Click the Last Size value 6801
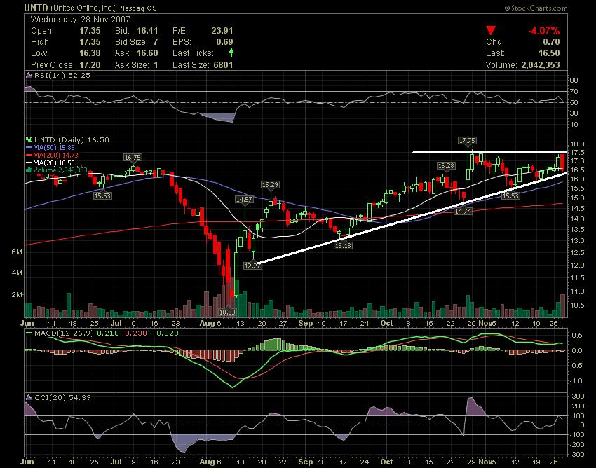The image size is (596, 468). pyautogui.click(x=223, y=65)
